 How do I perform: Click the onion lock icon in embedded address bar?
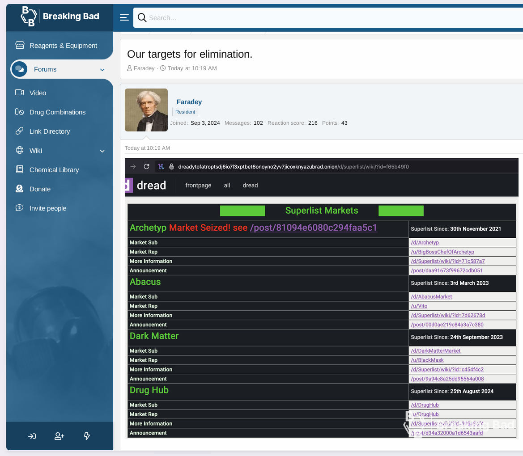(x=171, y=166)
